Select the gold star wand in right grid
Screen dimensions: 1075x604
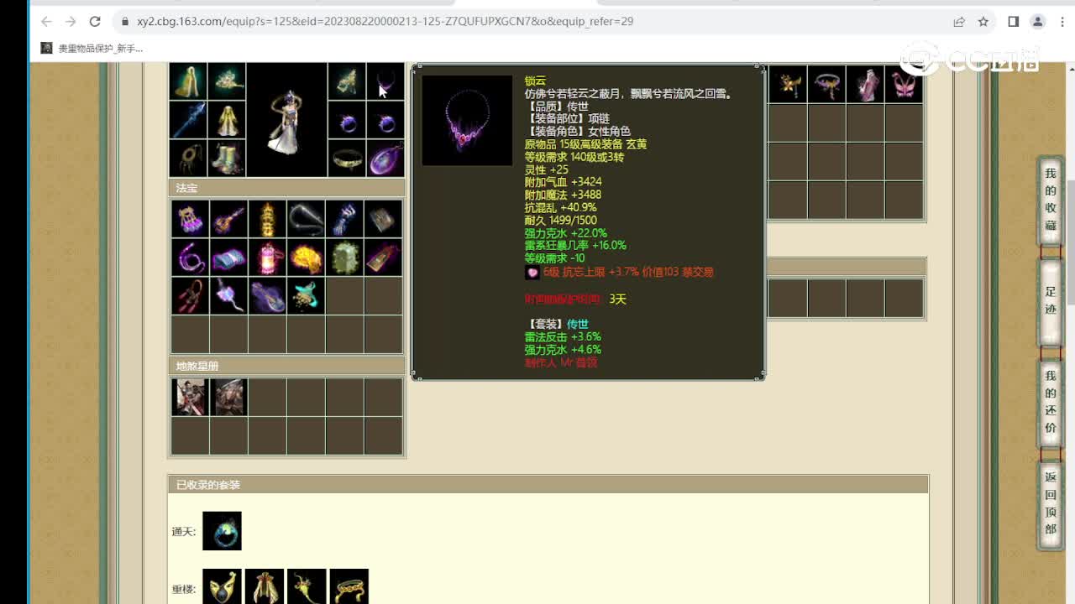788,84
